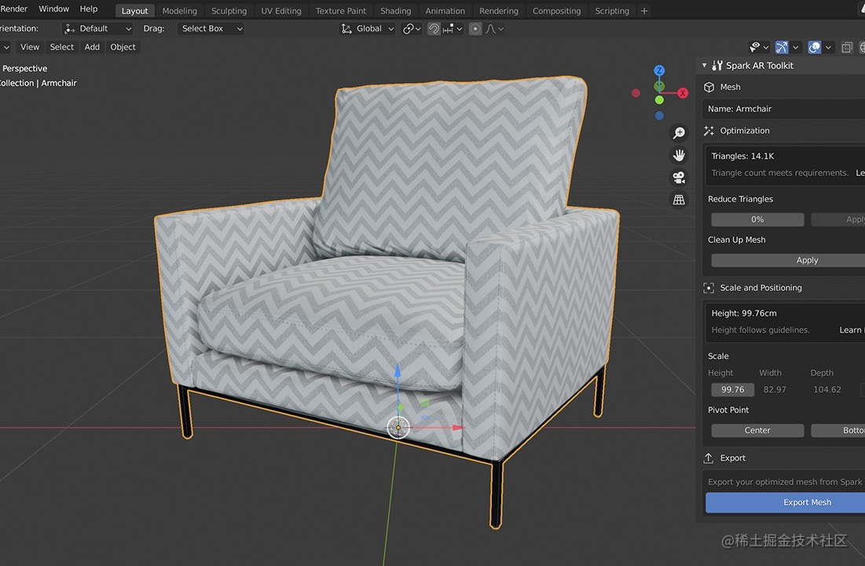Select Center as the pivot point

coord(757,430)
